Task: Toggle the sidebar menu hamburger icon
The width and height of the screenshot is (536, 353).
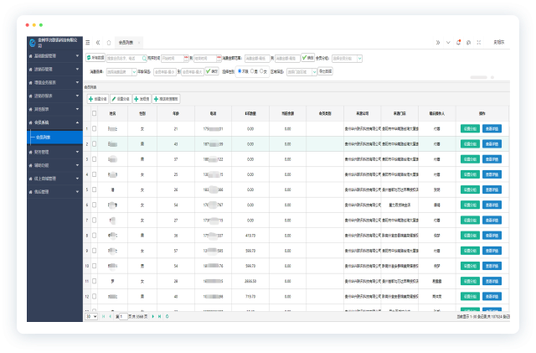Action: pos(88,43)
